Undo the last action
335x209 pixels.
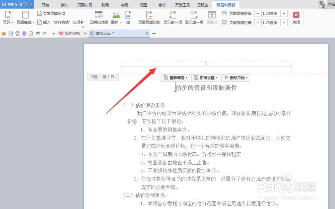pos(38,34)
